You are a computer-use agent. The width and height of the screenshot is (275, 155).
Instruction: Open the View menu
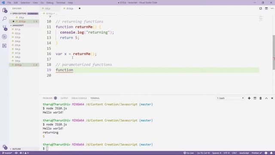click(35, 3)
